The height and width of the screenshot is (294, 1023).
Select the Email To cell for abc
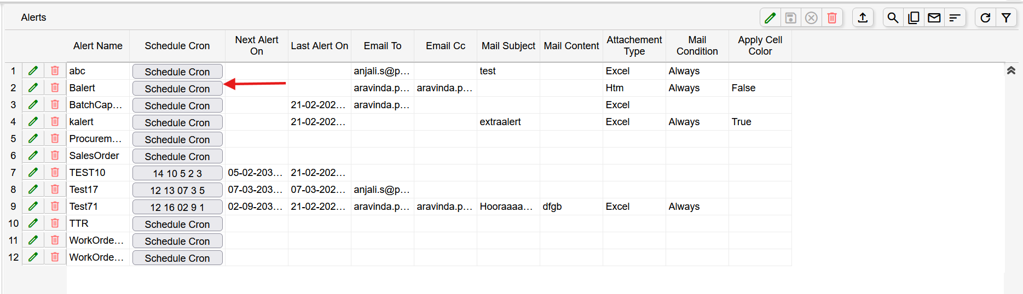click(382, 71)
